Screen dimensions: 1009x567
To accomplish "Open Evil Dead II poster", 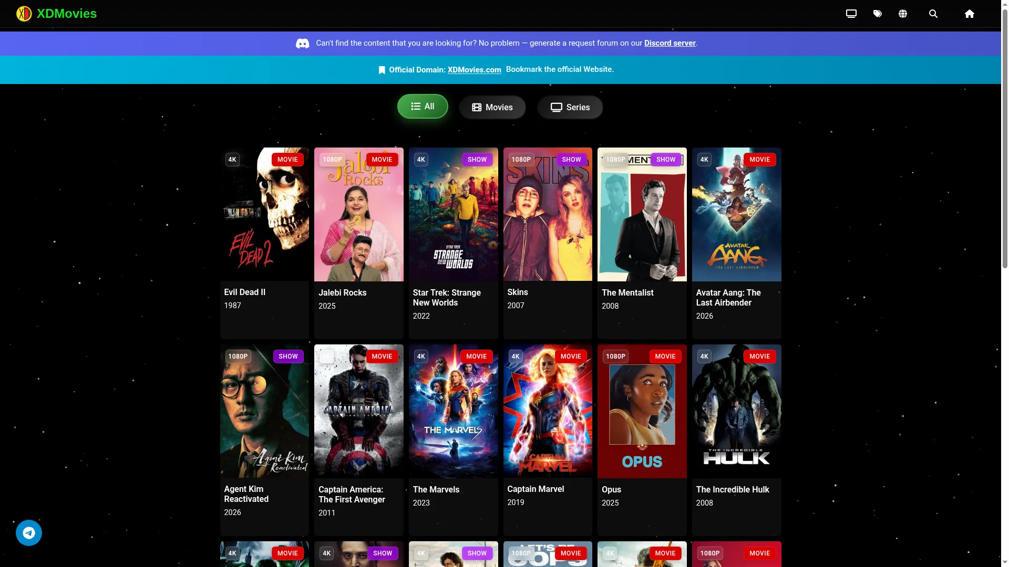I will 264,214.
